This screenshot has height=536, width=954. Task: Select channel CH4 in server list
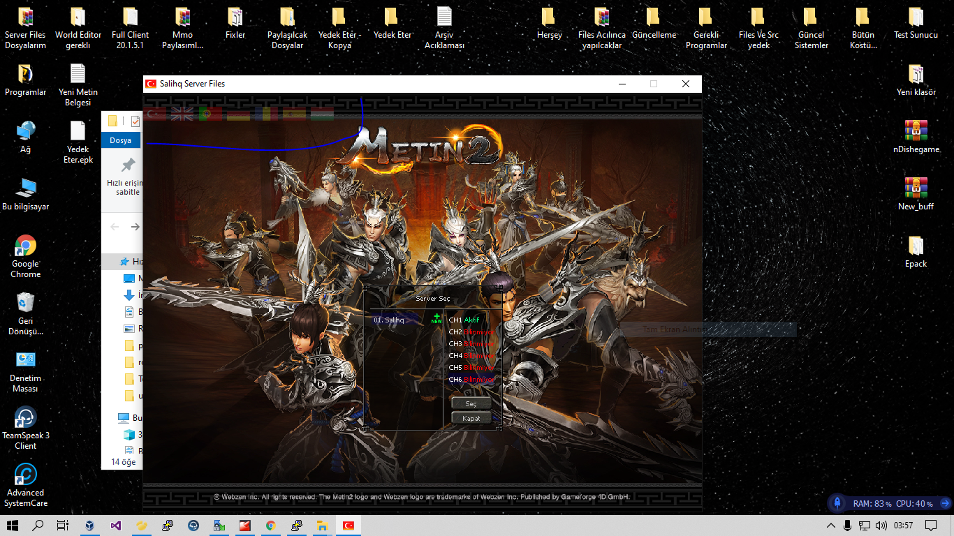click(470, 355)
